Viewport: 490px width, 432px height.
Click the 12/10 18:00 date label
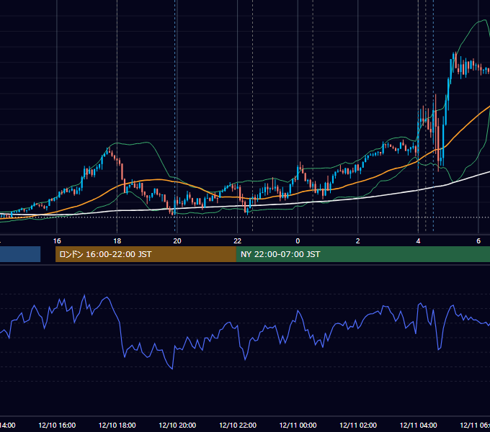[x=117, y=426]
